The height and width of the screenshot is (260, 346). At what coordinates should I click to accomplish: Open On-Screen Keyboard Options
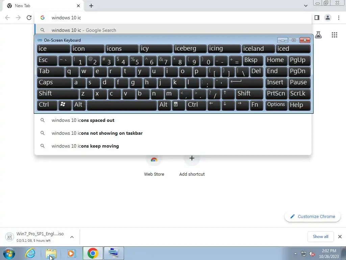pyautogui.click(x=276, y=105)
